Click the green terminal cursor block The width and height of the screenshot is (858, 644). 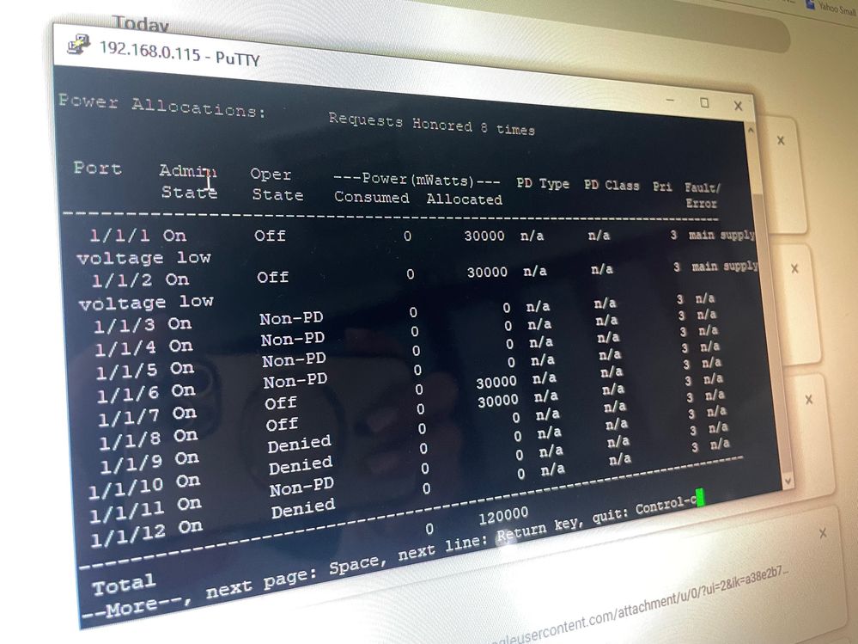point(700,496)
